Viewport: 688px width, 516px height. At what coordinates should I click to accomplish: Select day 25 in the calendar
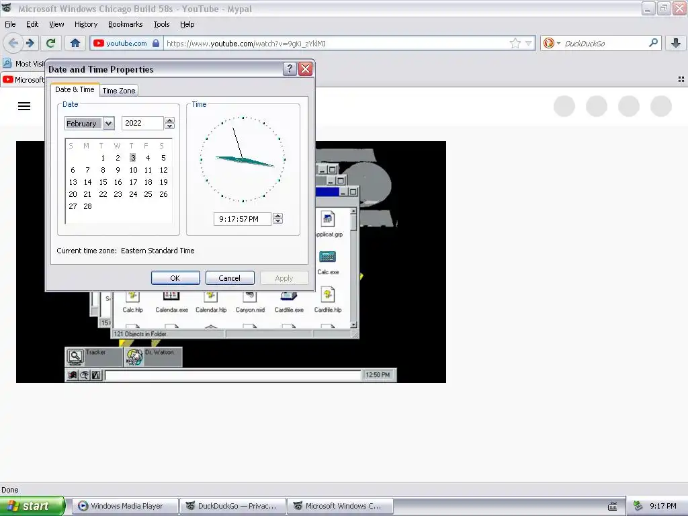tap(148, 194)
